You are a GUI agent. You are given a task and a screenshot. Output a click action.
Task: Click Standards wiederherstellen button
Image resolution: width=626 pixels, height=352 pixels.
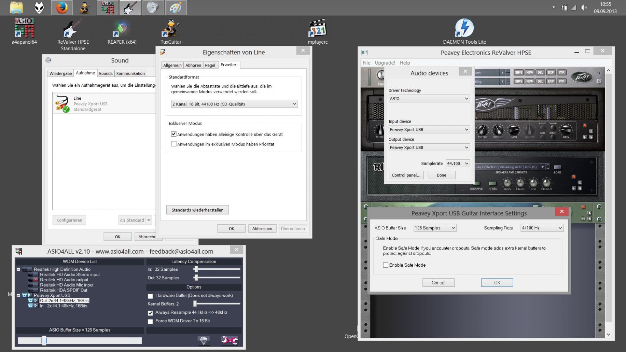pos(197,210)
